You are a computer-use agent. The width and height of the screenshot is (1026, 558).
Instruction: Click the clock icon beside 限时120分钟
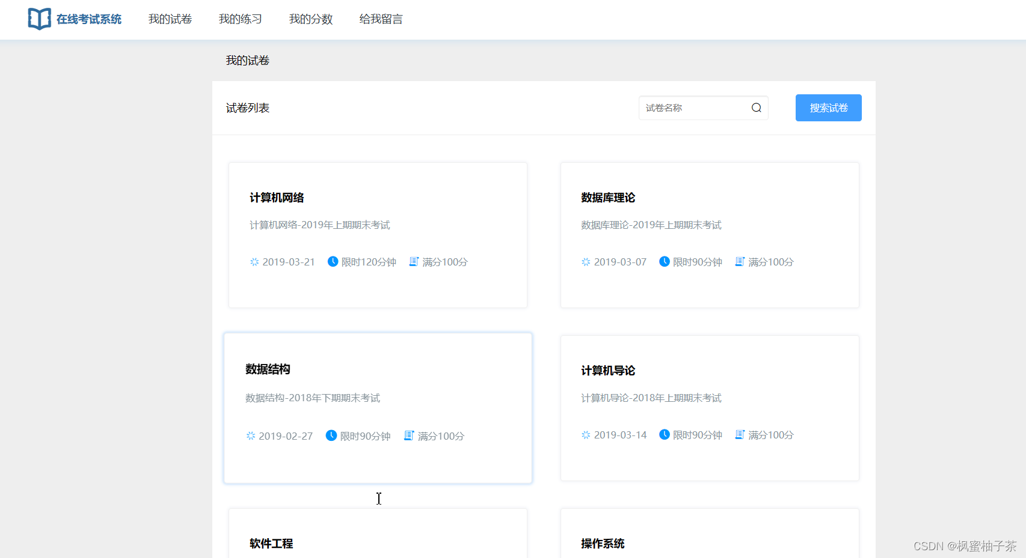333,261
